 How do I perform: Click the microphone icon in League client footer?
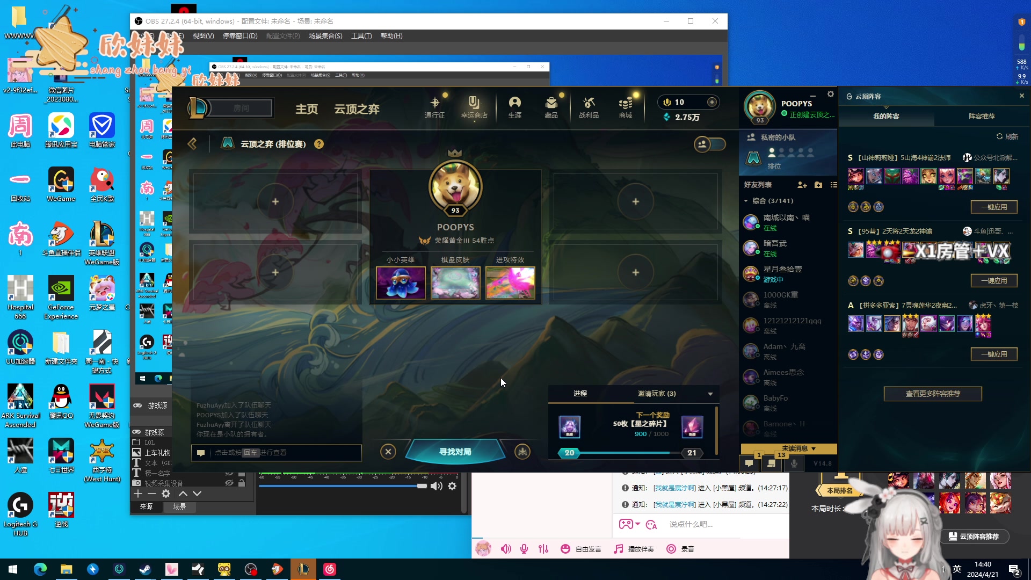coord(794,463)
